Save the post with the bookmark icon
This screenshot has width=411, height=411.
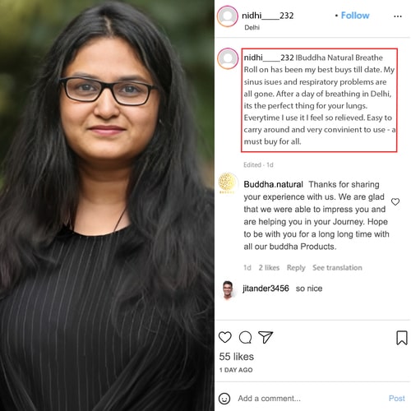[x=402, y=338]
